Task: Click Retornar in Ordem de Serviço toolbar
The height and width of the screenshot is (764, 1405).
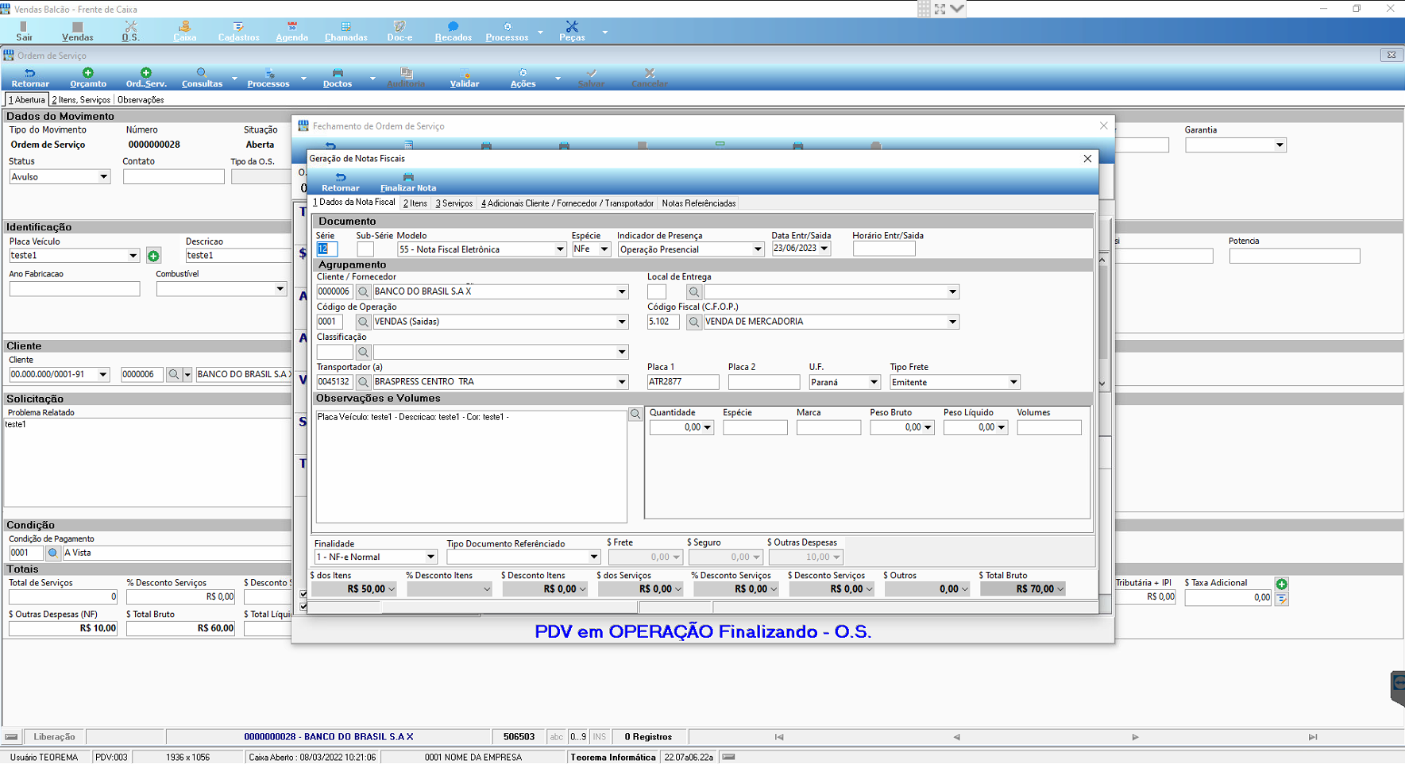Action: [30, 78]
